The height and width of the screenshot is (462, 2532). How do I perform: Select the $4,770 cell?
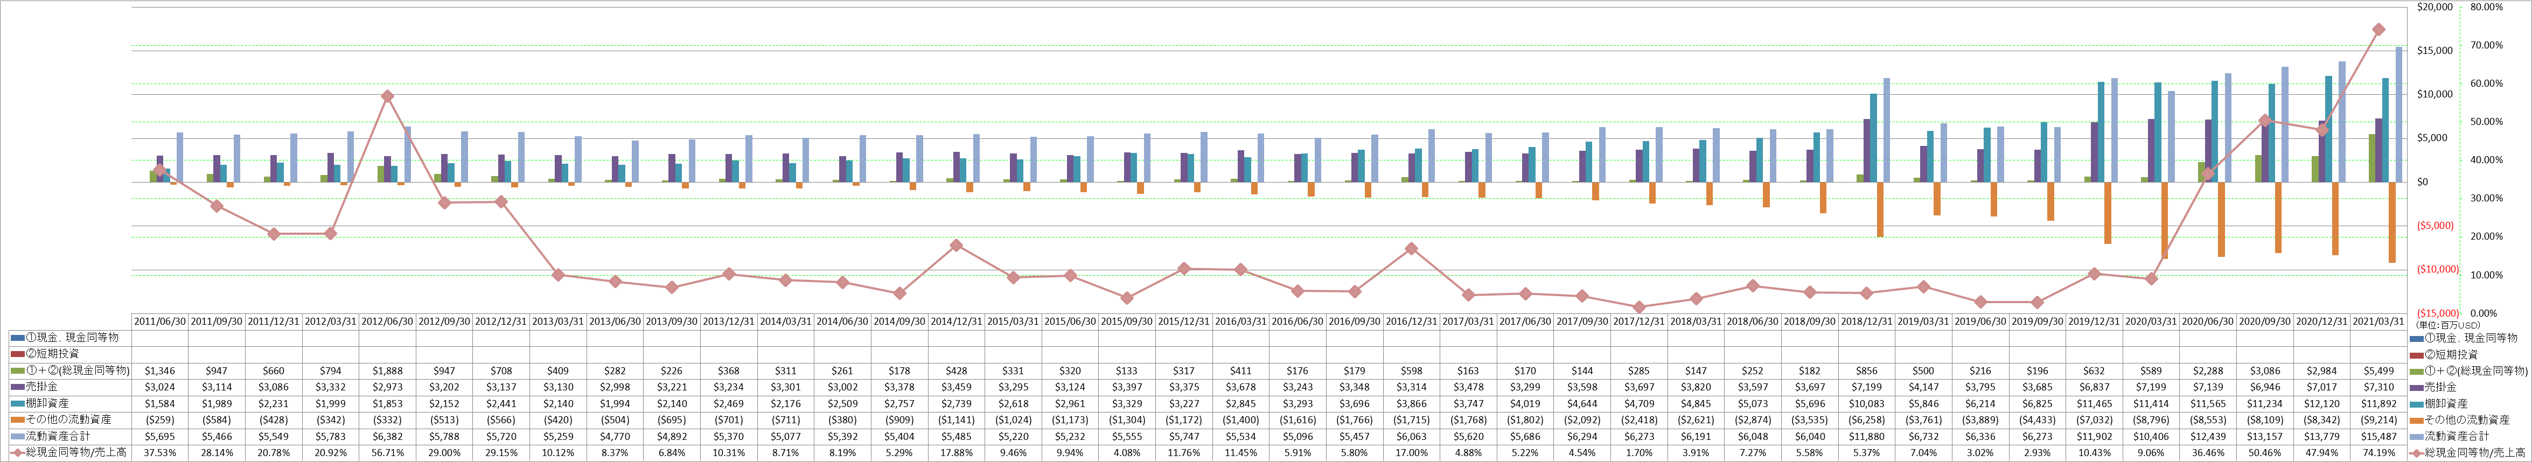coord(615,437)
